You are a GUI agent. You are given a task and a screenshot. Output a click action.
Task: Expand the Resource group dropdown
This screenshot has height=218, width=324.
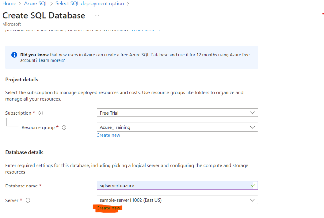(x=177, y=127)
